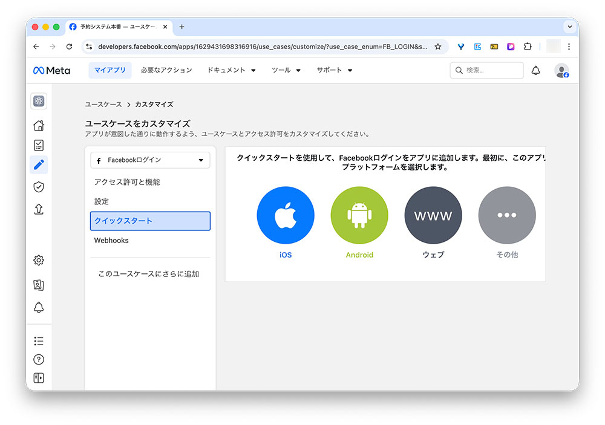Select the Android platform icon
This screenshot has height=425, width=605.
pyautogui.click(x=359, y=215)
